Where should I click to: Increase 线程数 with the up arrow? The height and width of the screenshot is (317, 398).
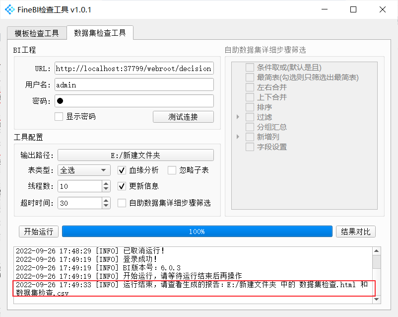[106, 183]
